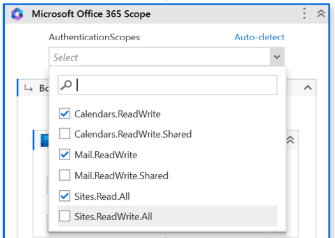Select the Calendars.ReadWrite label text
This screenshot has height=238, width=335.
(x=117, y=114)
